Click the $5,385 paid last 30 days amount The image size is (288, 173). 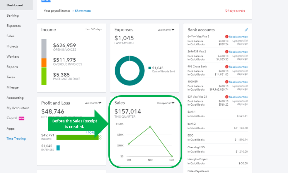[x=61, y=75]
